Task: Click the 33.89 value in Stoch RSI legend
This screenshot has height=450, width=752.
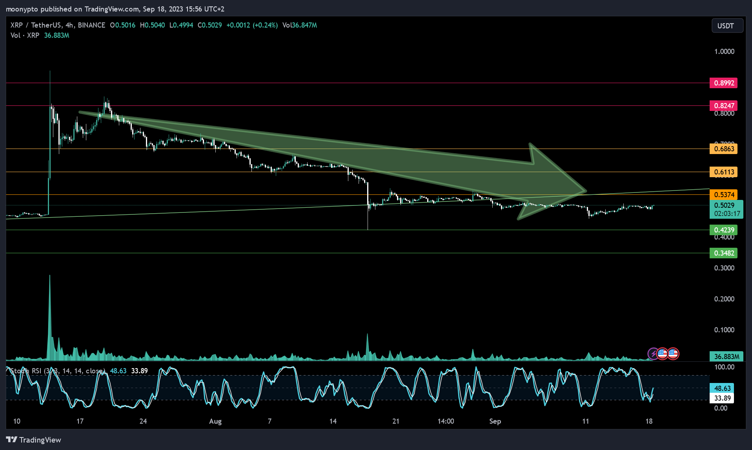Action: 139,371
